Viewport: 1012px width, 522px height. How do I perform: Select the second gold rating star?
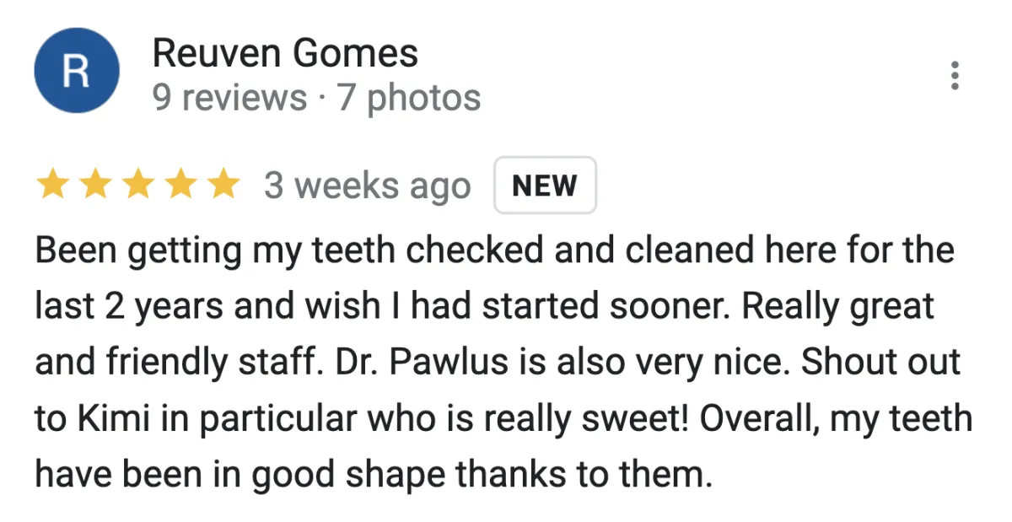(x=95, y=185)
